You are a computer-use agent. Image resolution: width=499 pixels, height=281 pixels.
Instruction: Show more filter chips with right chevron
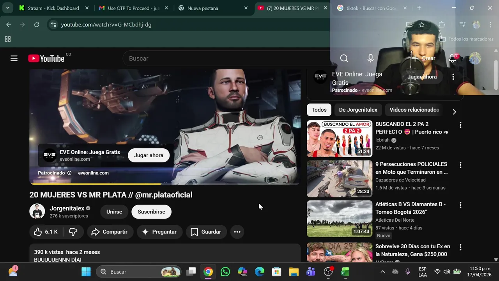(x=454, y=112)
